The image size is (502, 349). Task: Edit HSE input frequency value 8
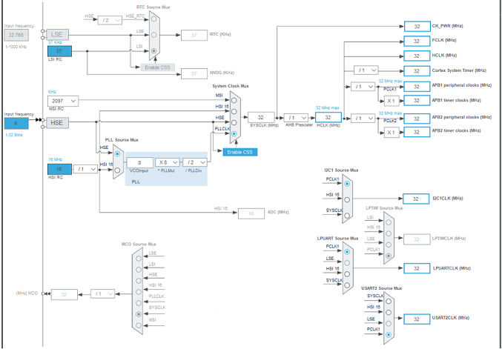pyautogui.click(x=16, y=124)
